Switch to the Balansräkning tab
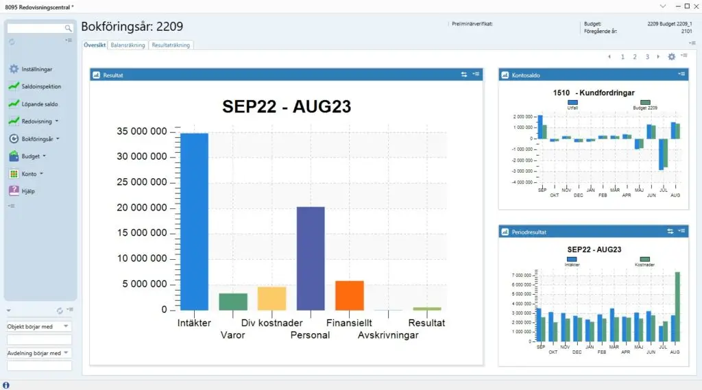 coord(128,45)
